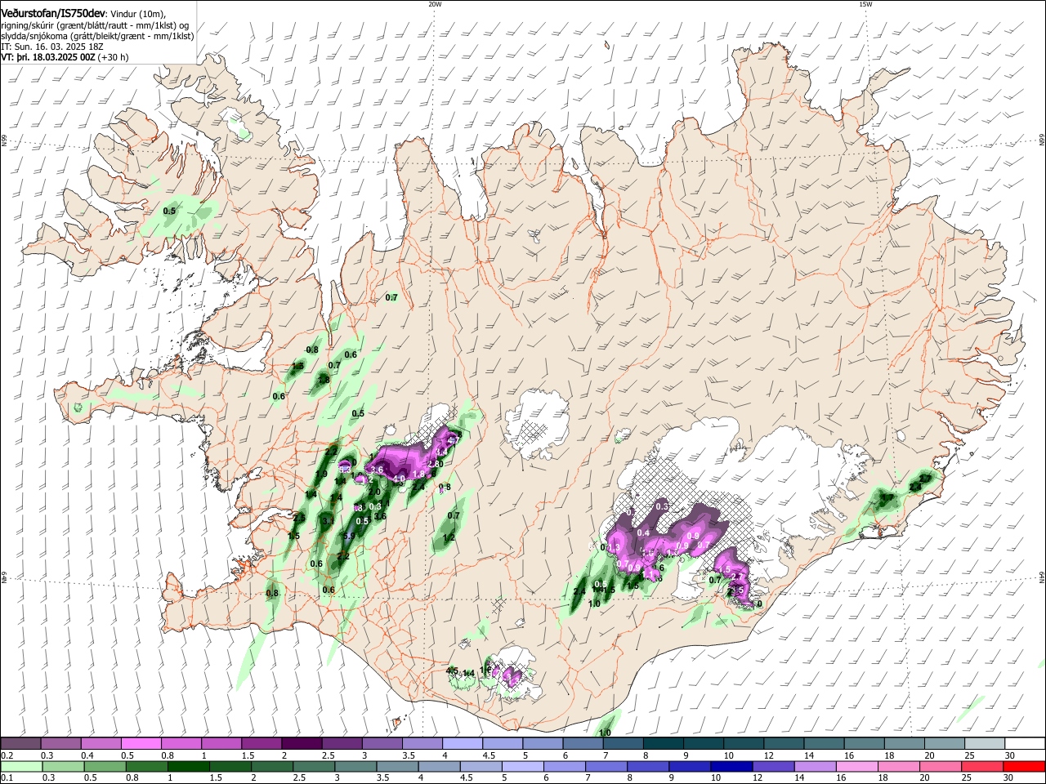Pick the grey-purple 0.2–0.3 snow swatch

20,743
